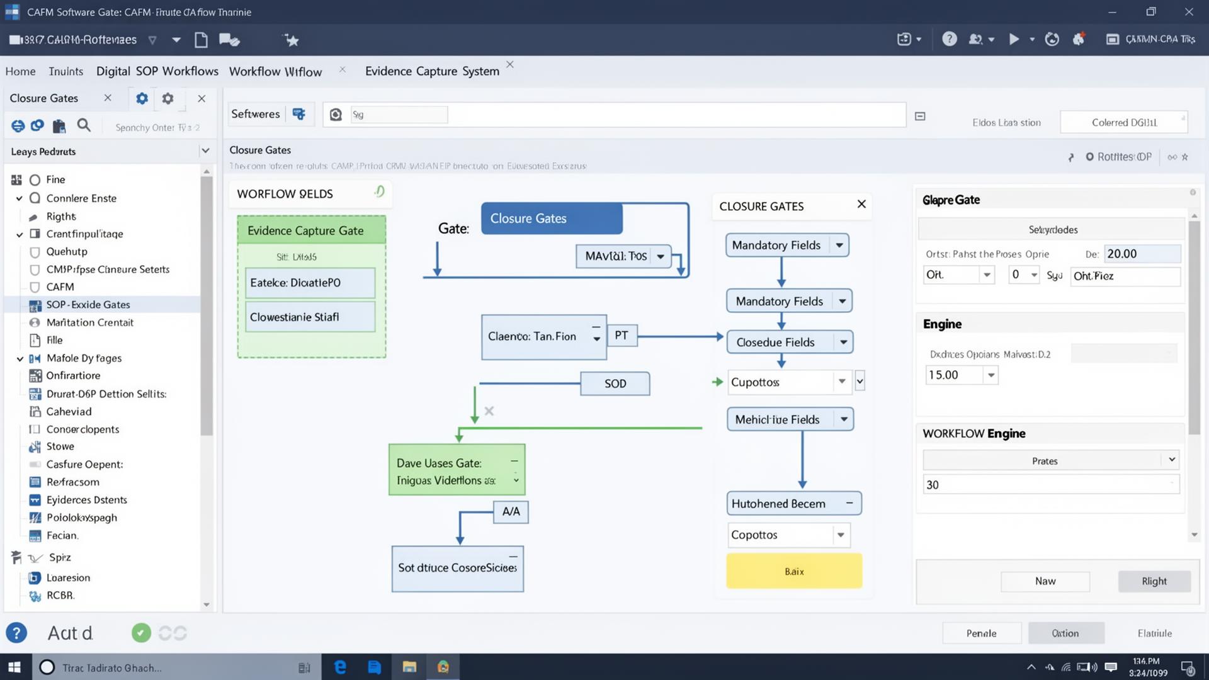
Task: Select SOP-Exxide Gates in the tree
Action: click(x=102, y=305)
